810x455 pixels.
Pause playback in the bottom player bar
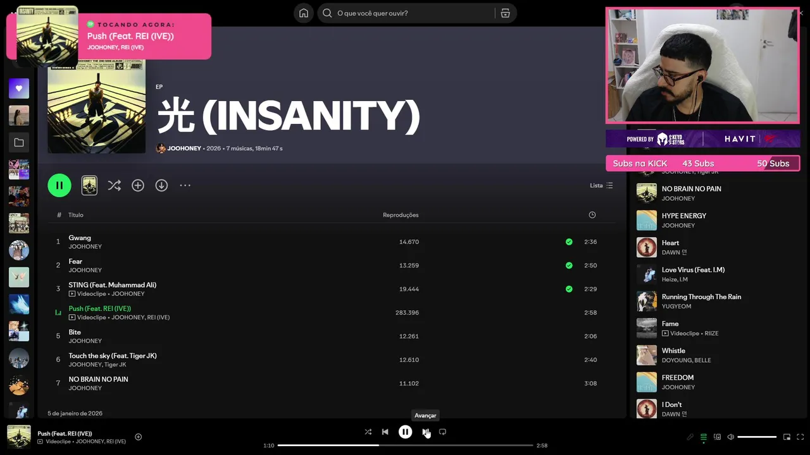[x=405, y=432]
